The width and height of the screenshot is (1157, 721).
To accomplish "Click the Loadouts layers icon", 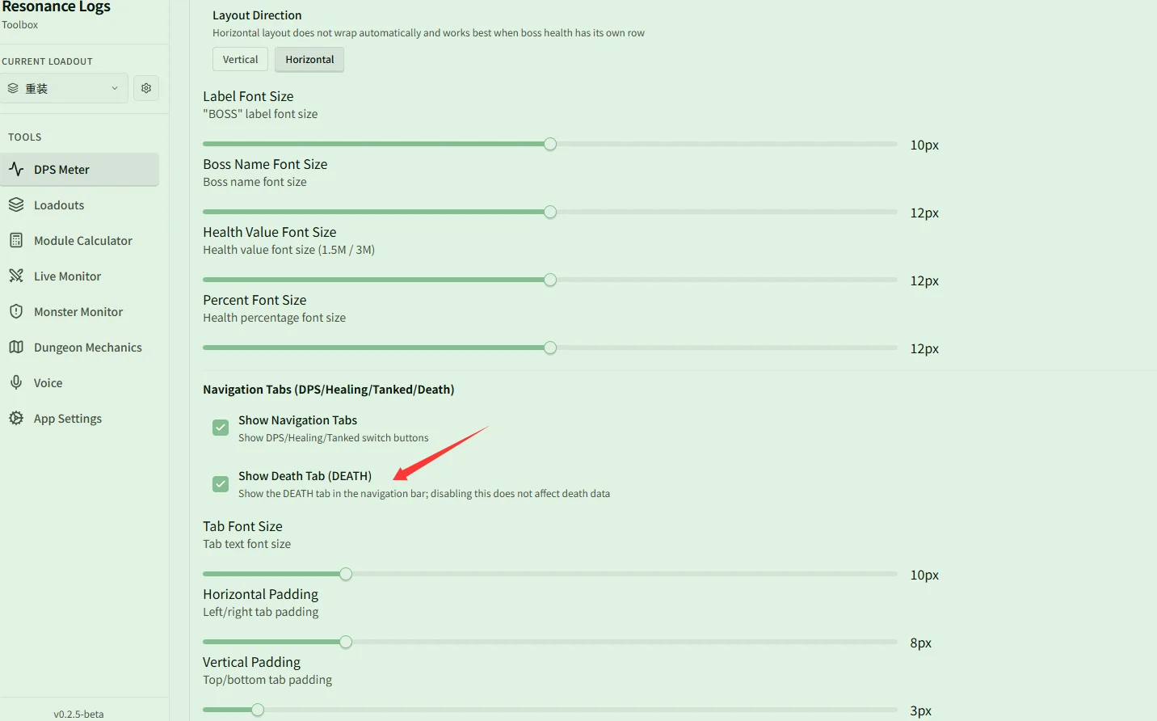I will click(16, 204).
